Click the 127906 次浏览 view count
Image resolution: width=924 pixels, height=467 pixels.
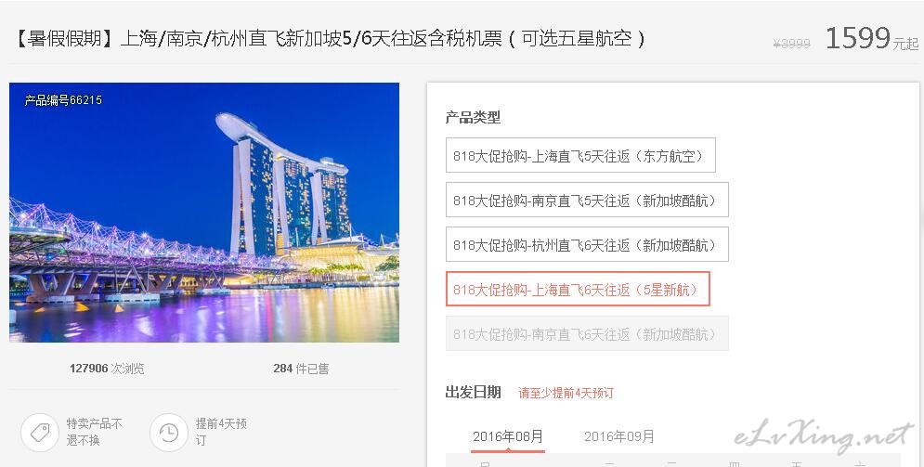coord(107,369)
